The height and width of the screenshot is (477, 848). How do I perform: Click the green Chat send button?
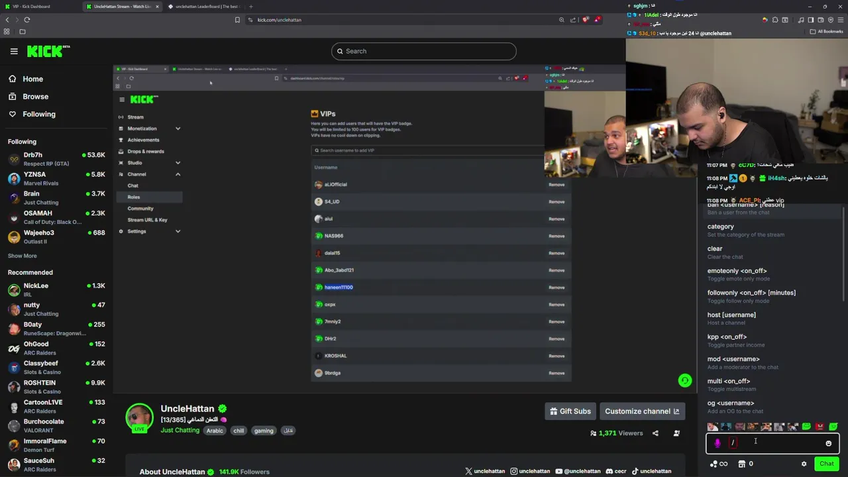[x=826, y=464]
